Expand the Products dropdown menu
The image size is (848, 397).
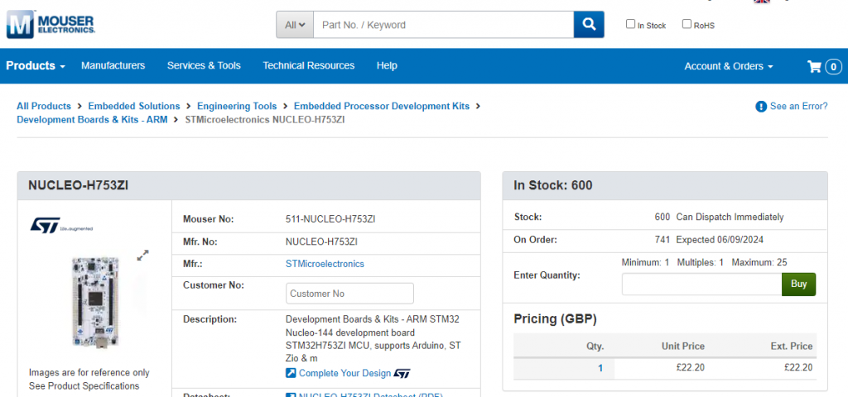click(x=36, y=66)
